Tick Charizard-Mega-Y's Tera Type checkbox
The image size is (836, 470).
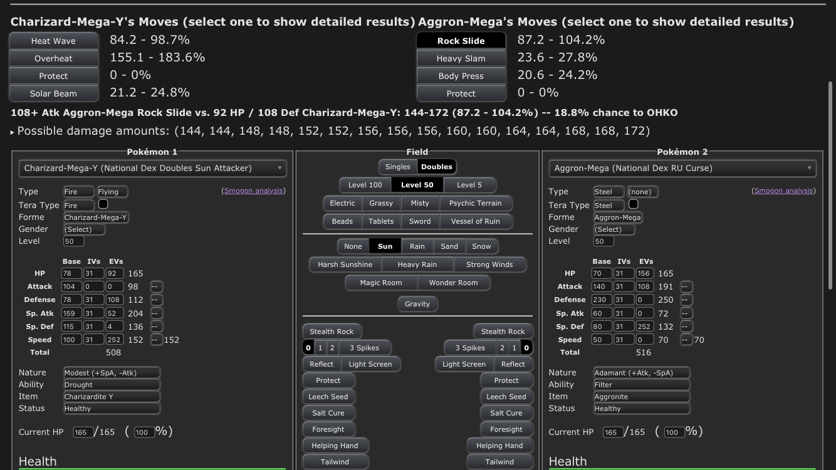tap(103, 204)
